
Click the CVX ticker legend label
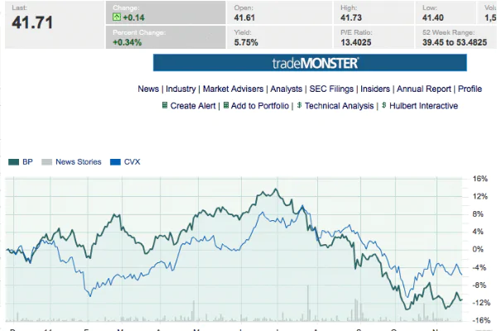pyautogui.click(x=132, y=162)
